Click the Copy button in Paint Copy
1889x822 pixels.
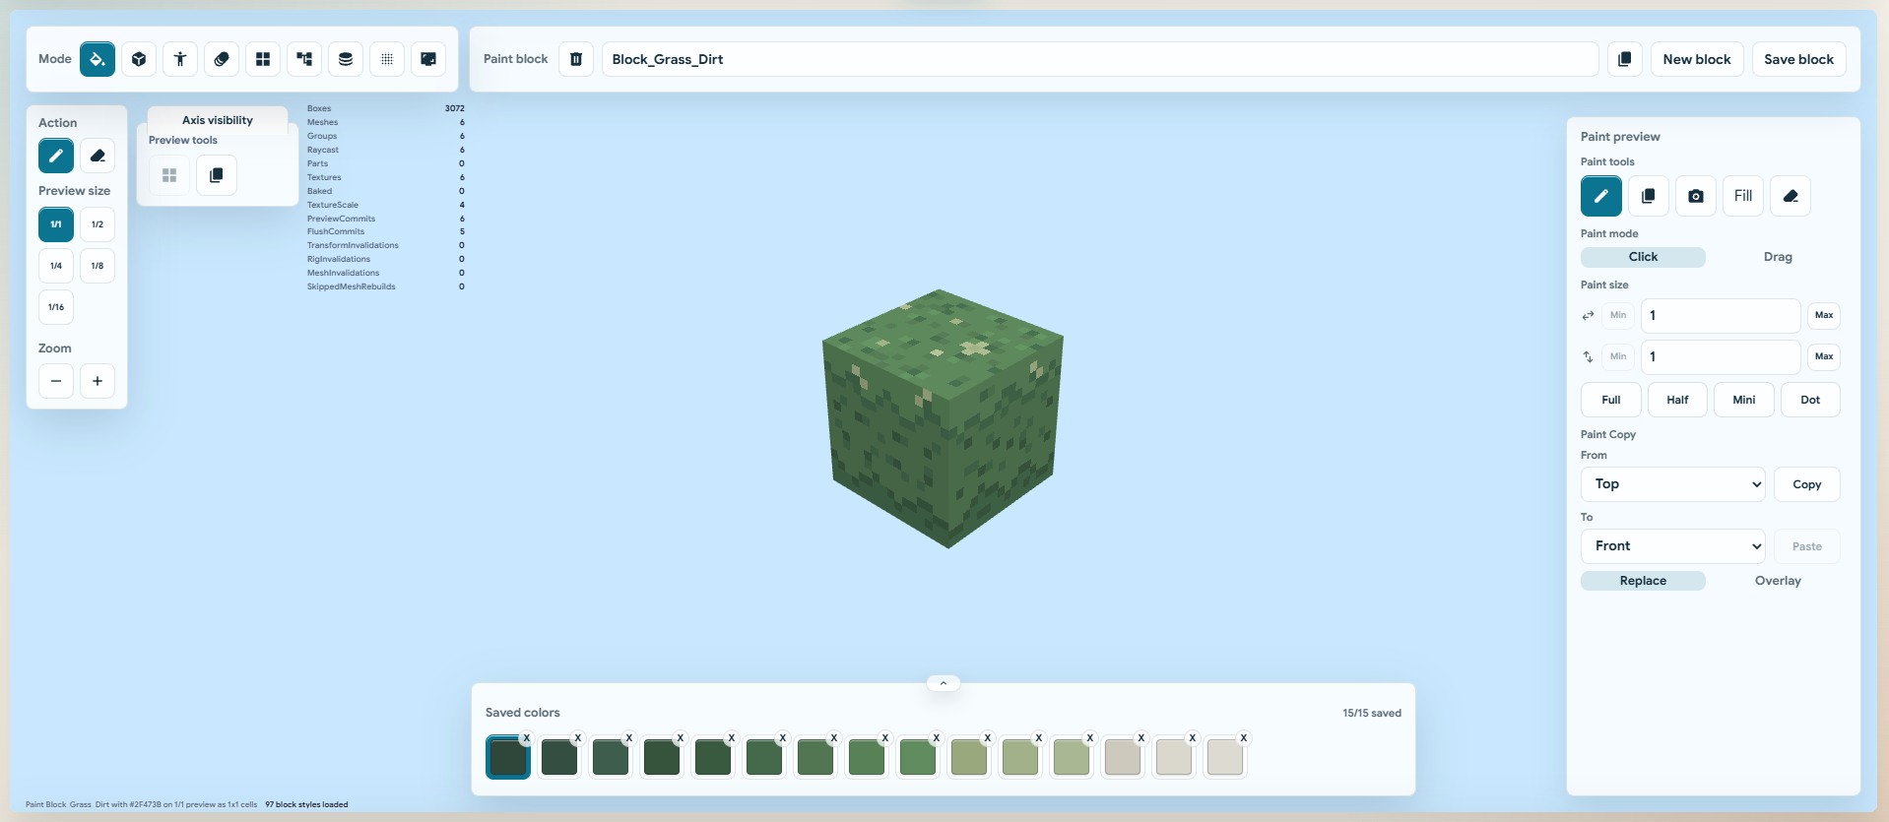pos(1807,484)
